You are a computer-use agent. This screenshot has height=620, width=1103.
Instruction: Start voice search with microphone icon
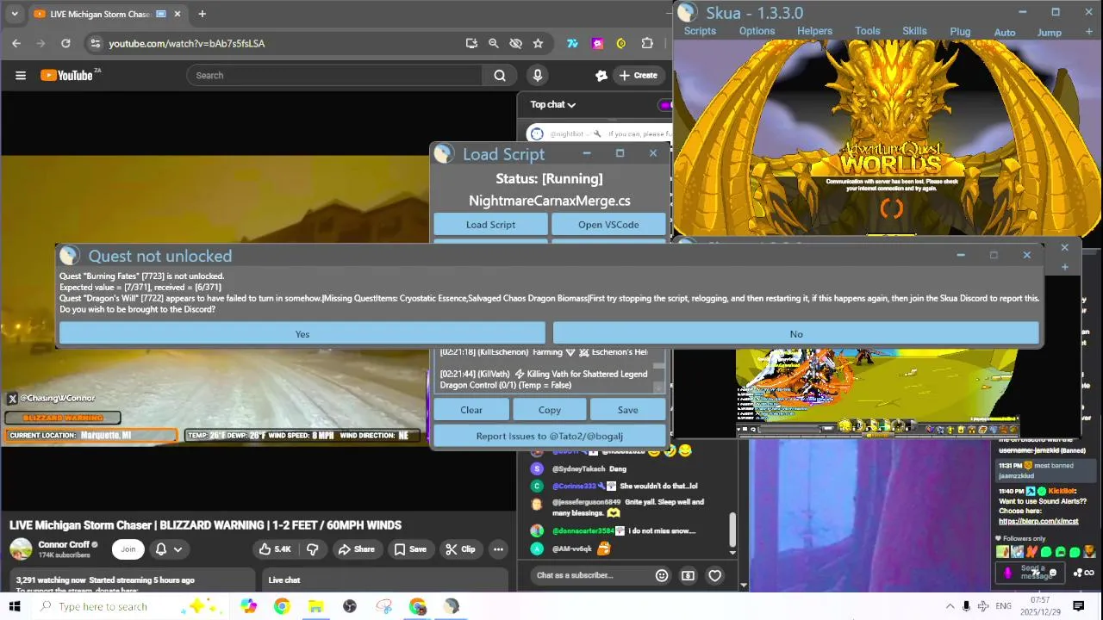coord(538,75)
